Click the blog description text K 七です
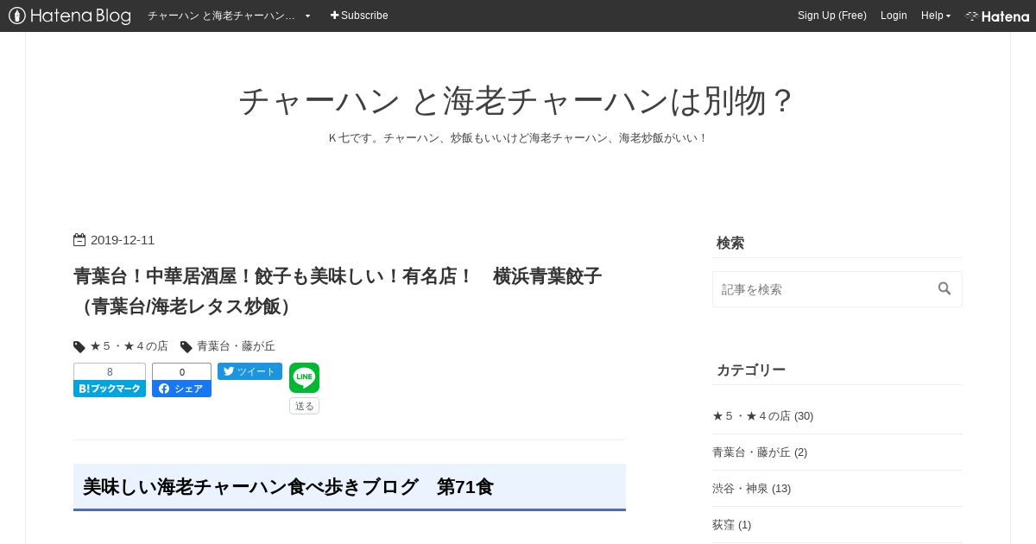The width and height of the screenshot is (1036, 544). (518, 138)
